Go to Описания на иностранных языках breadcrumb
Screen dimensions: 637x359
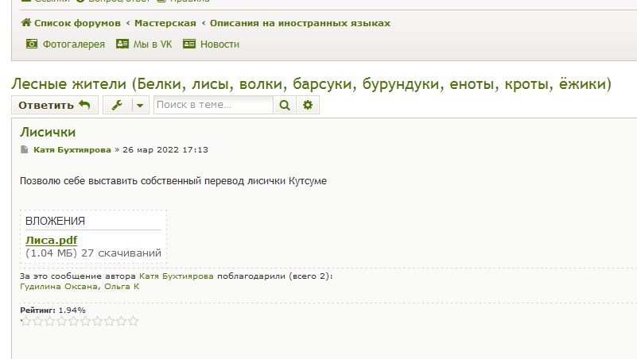(300, 23)
